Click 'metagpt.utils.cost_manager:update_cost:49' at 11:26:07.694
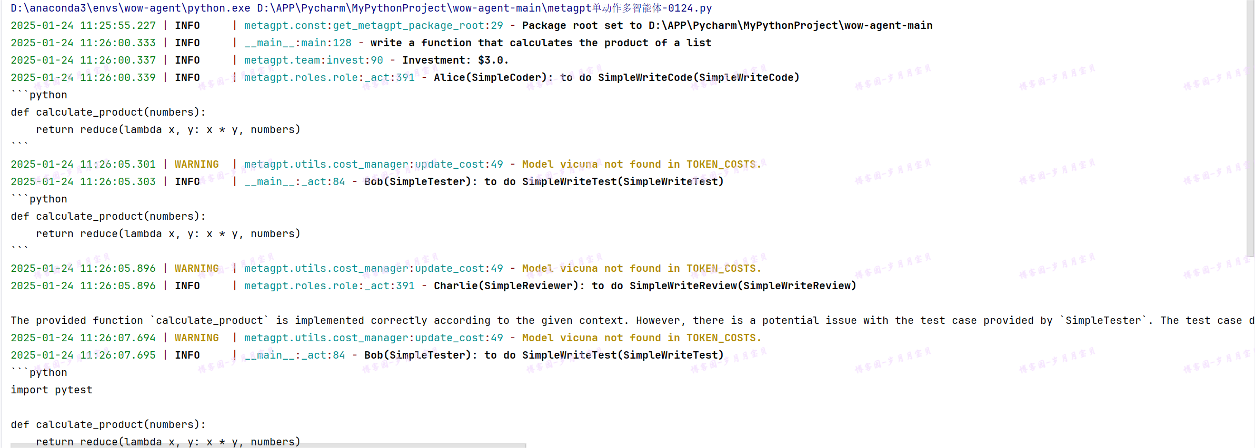Image resolution: width=1255 pixels, height=448 pixels. [x=374, y=338]
